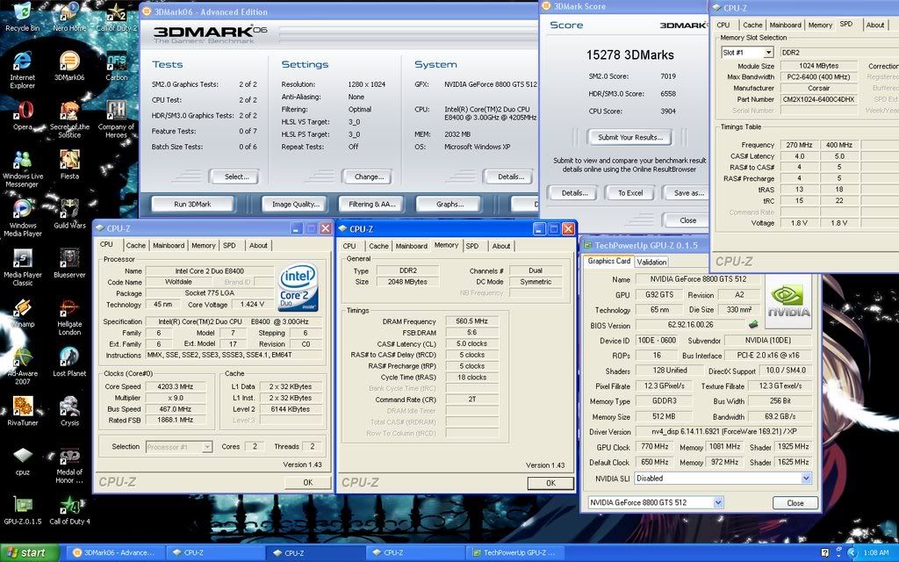The image size is (899, 562).
Task: Open the NVIDIA SLI Disabled dropdown
Action: (x=806, y=479)
